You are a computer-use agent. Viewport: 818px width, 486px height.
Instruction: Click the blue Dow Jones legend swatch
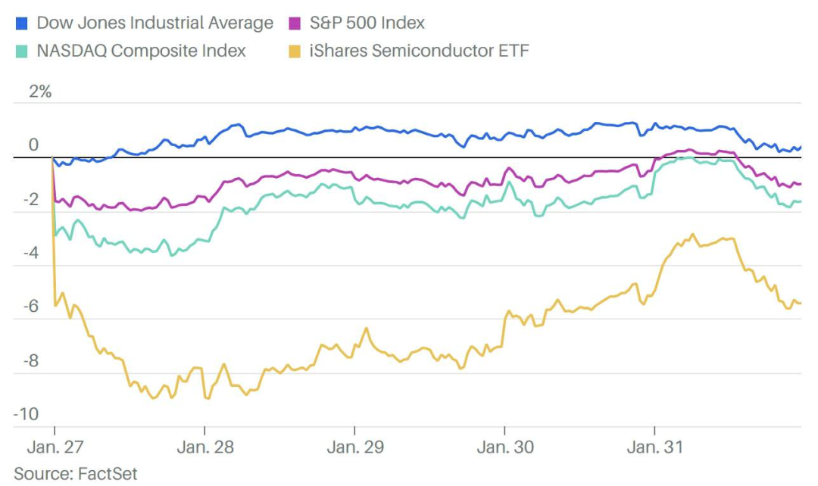(22, 23)
